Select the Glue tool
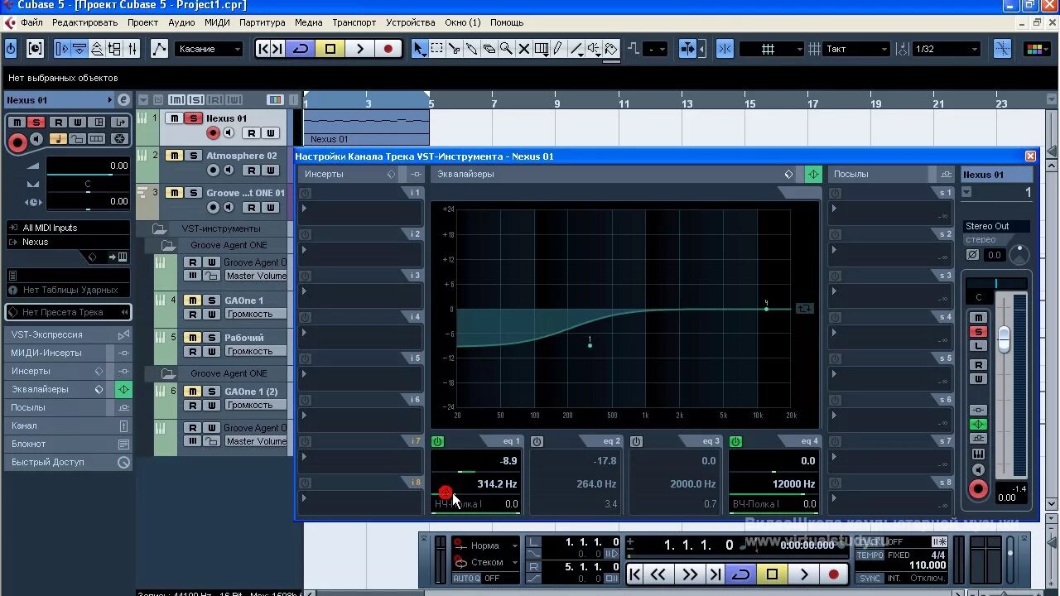This screenshot has width=1060, height=596. (x=471, y=49)
